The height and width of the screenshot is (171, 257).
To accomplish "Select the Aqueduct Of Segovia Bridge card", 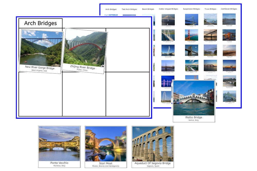I will (x=153, y=146).
